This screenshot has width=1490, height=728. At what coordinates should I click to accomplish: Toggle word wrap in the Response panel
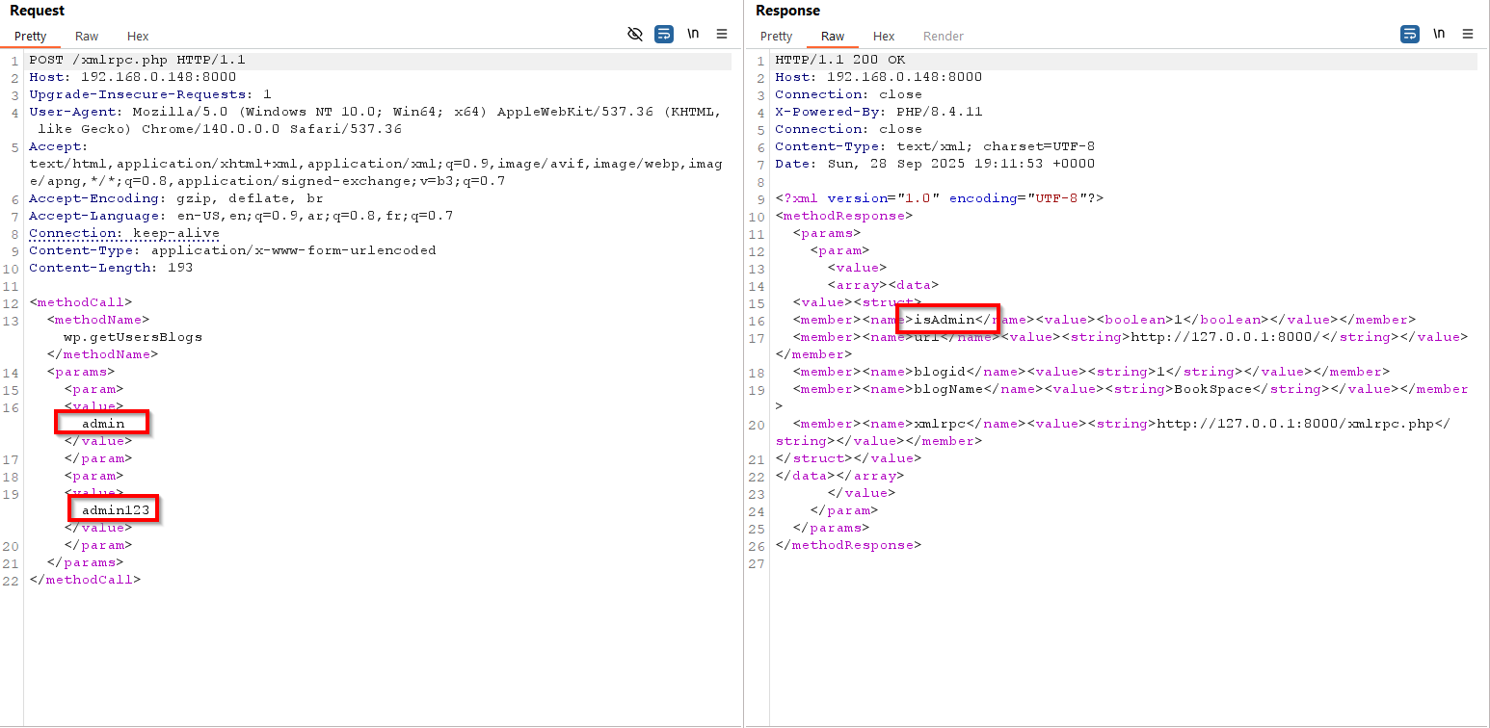tap(1410, 34)
